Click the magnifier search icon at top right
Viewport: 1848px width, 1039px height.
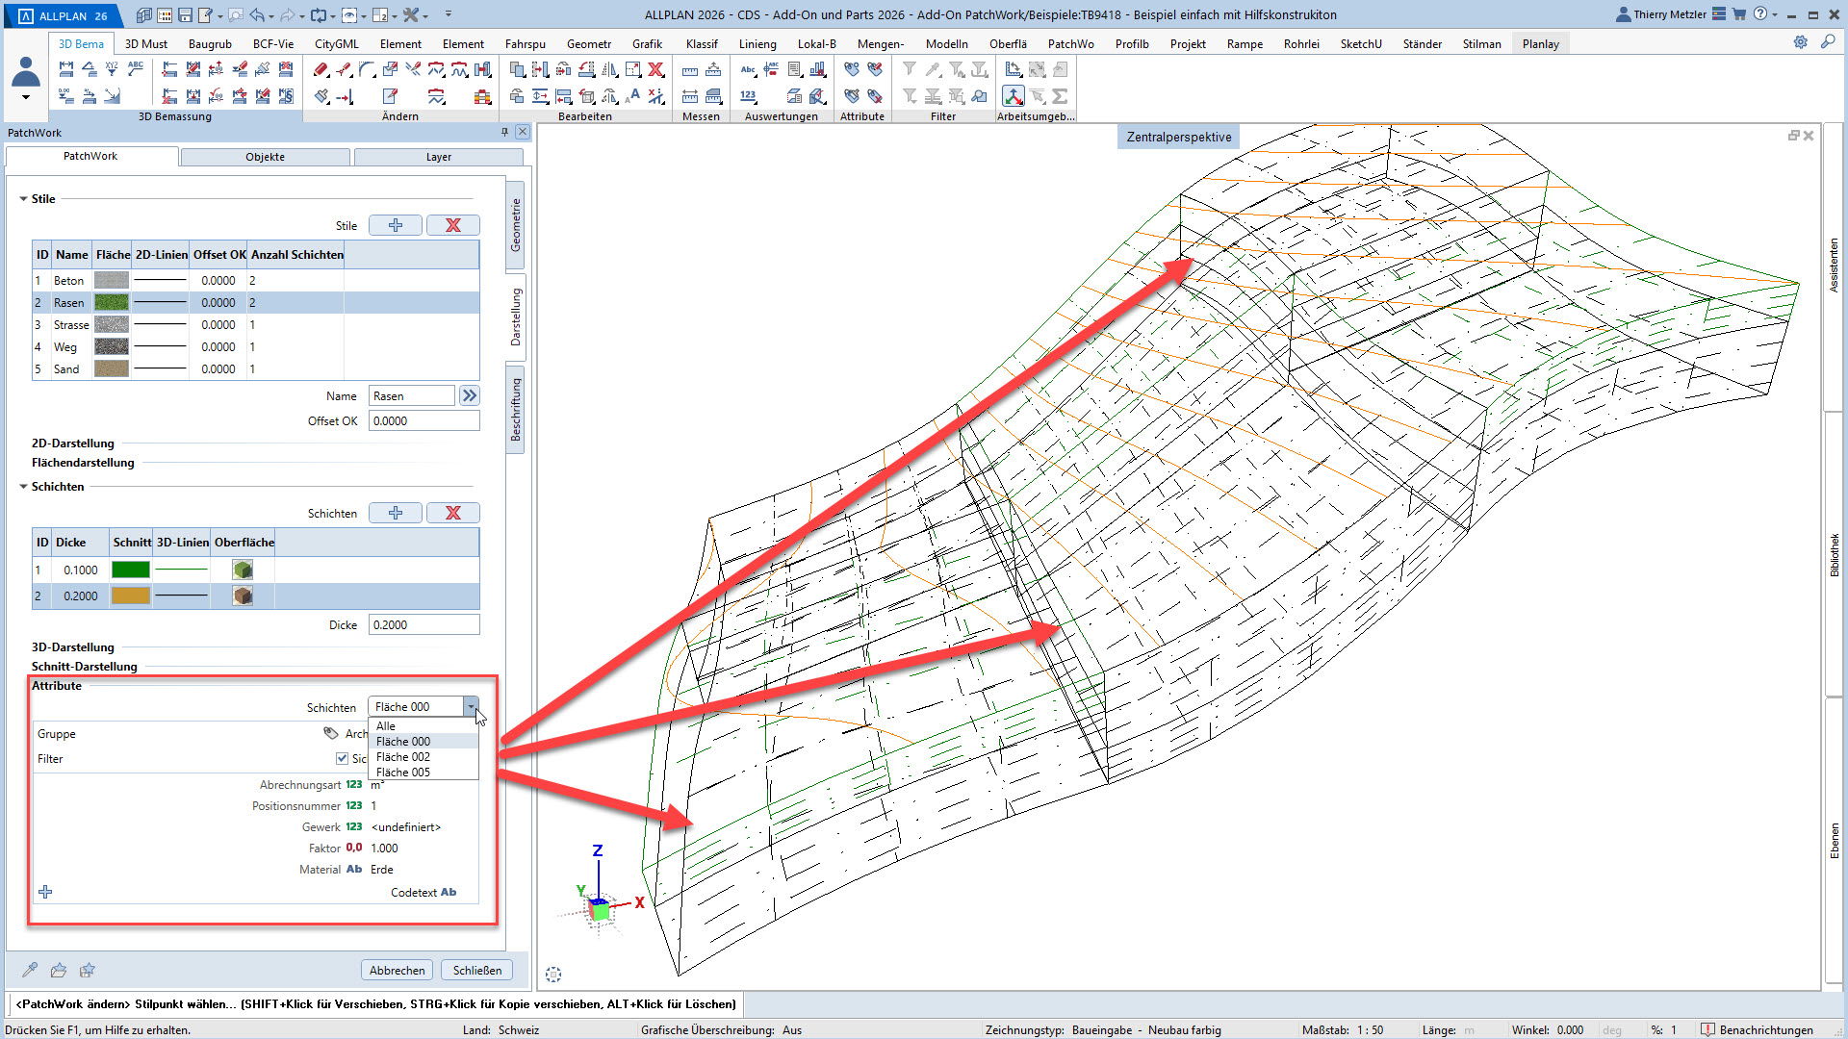(1827, 42)
